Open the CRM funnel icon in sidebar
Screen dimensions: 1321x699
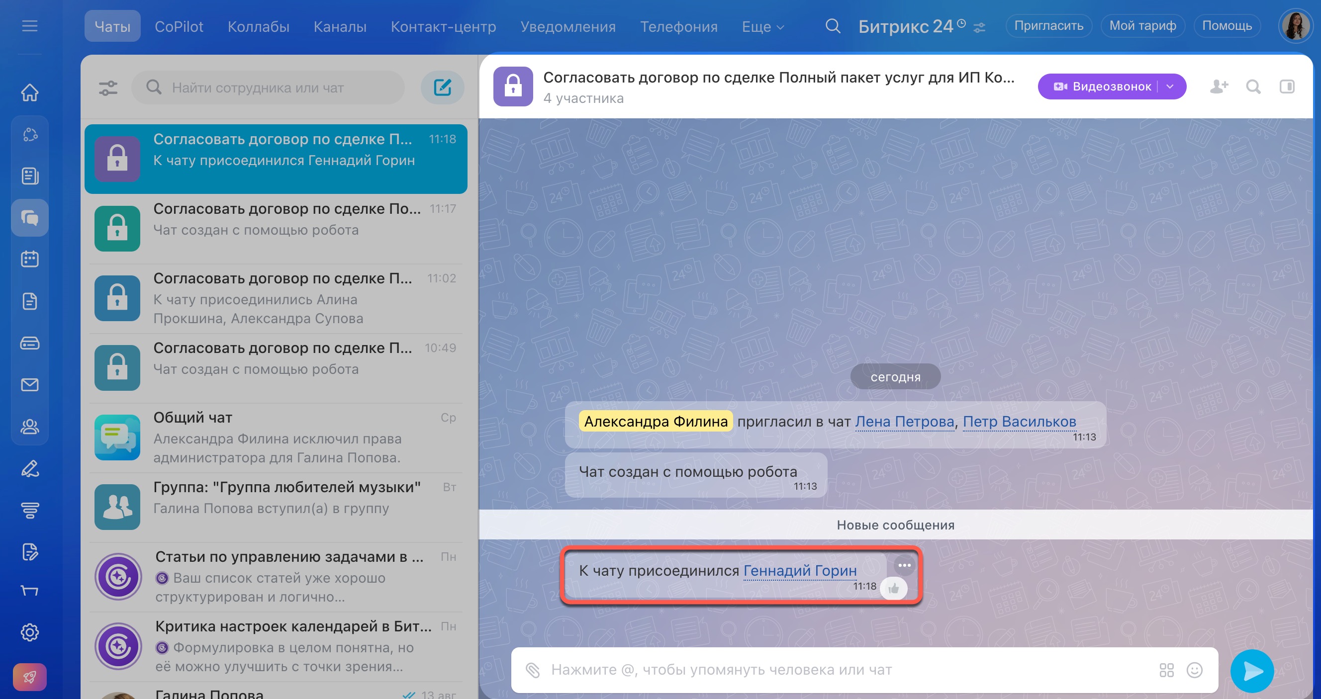30,511
